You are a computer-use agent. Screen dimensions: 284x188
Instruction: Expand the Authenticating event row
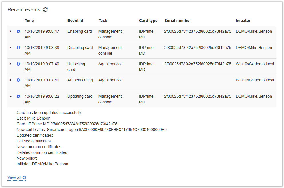11,80
